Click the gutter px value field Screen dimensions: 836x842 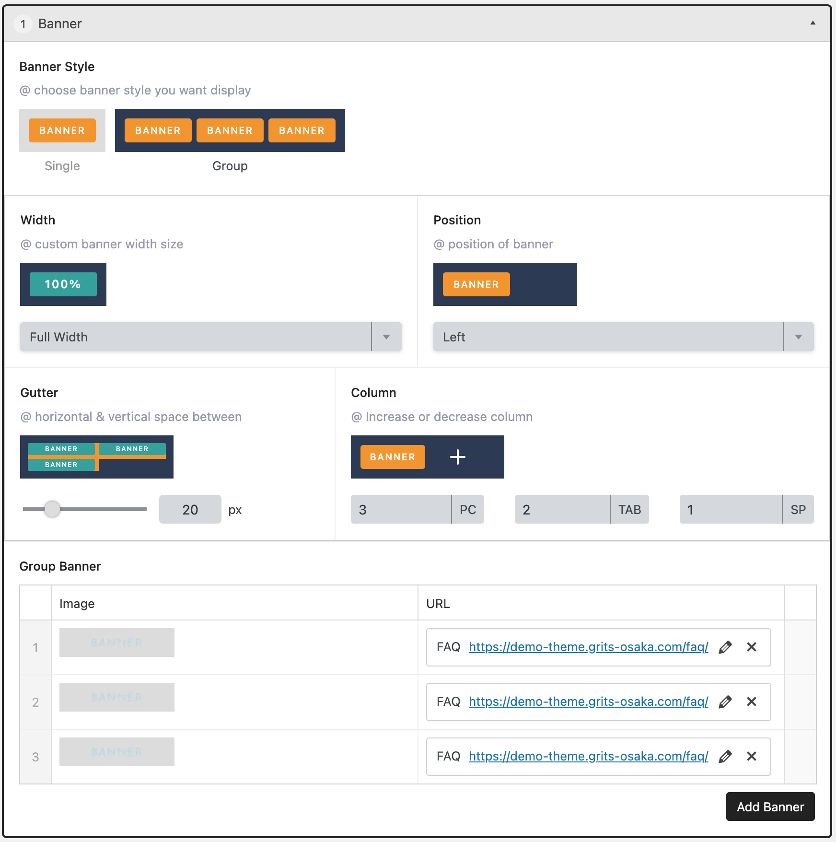click(190, 509)
